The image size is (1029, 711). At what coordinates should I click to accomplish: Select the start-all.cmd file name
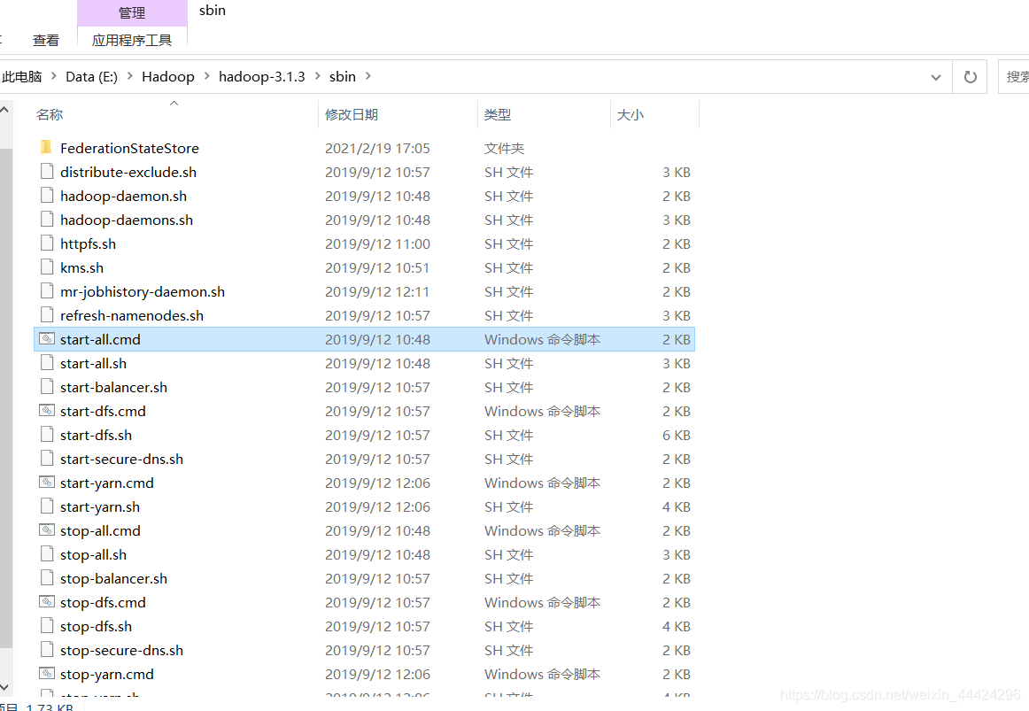[100, 339]
